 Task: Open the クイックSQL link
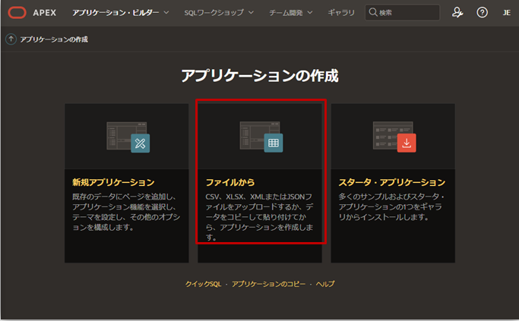point(203,284)
